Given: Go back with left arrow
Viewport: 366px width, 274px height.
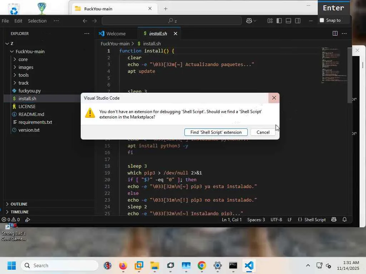Looking at the screenshot, I should point(85,21).
